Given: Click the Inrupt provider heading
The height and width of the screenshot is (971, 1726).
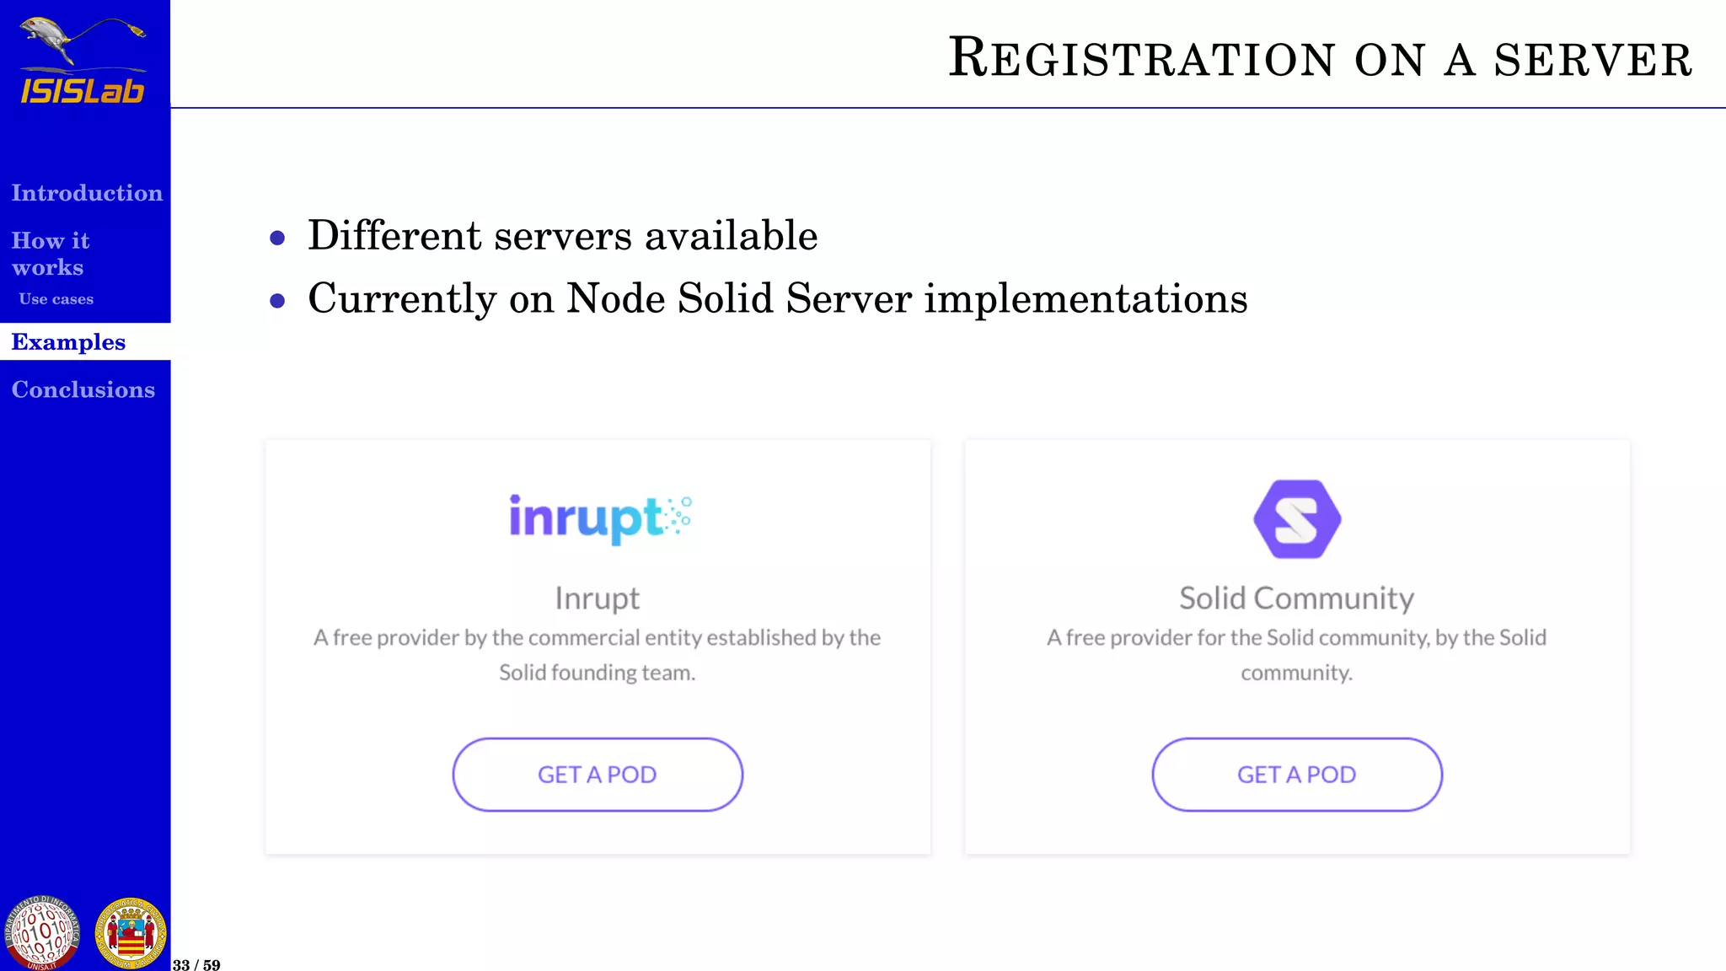Looking at the screenshot, I should 598,598.
